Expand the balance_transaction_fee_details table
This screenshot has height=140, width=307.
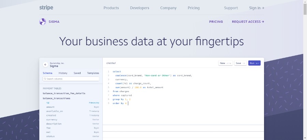pyautogui.click(x=64, y=93)
